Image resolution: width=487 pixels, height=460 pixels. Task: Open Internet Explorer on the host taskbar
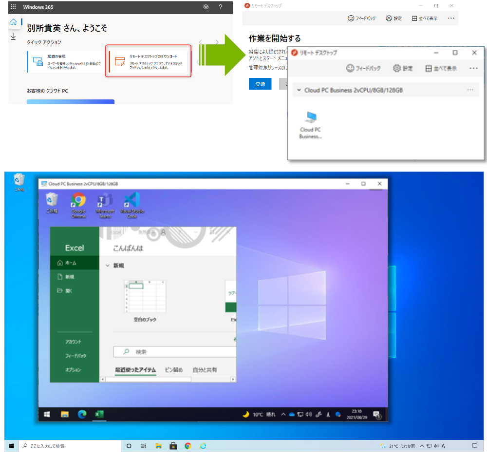point(203,446)
